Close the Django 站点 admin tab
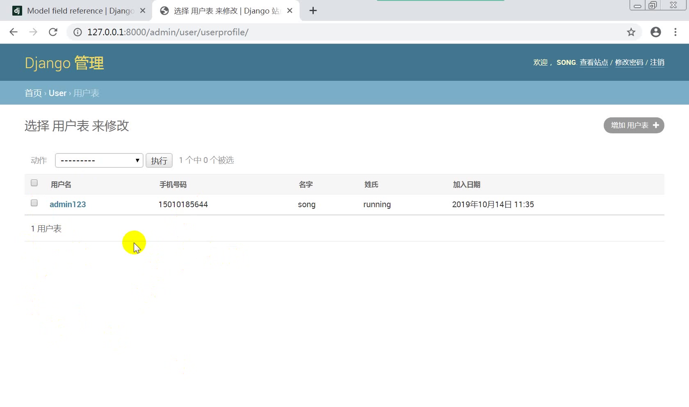689x407 pixels. click(290, 11)
